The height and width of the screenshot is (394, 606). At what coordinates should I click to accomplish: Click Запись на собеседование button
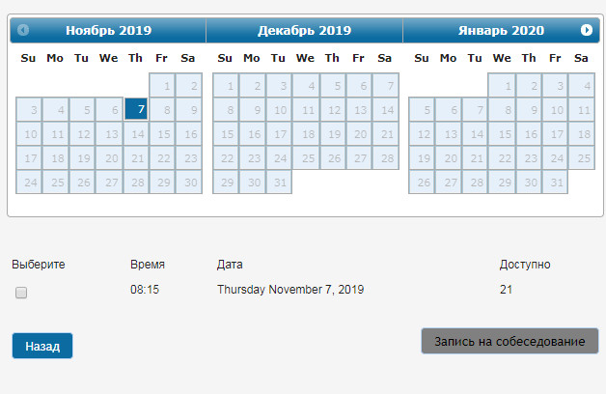pyautogui.click(x=510, y=342)
